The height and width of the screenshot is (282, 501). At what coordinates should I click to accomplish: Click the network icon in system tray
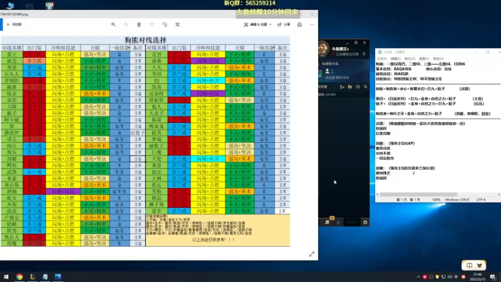[x=443, y=277]
